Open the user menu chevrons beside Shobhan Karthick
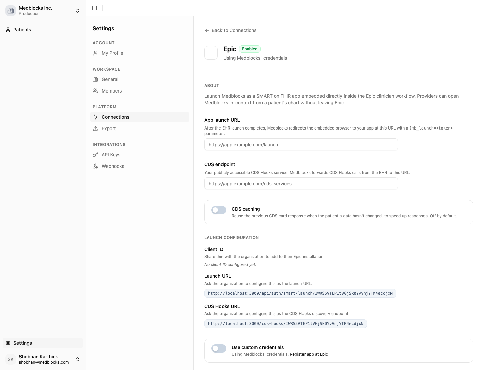Screen dimensions: 484x370 tap(78, 359)
